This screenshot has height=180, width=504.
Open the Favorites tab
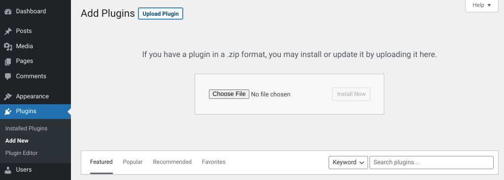tap(214, 162)
